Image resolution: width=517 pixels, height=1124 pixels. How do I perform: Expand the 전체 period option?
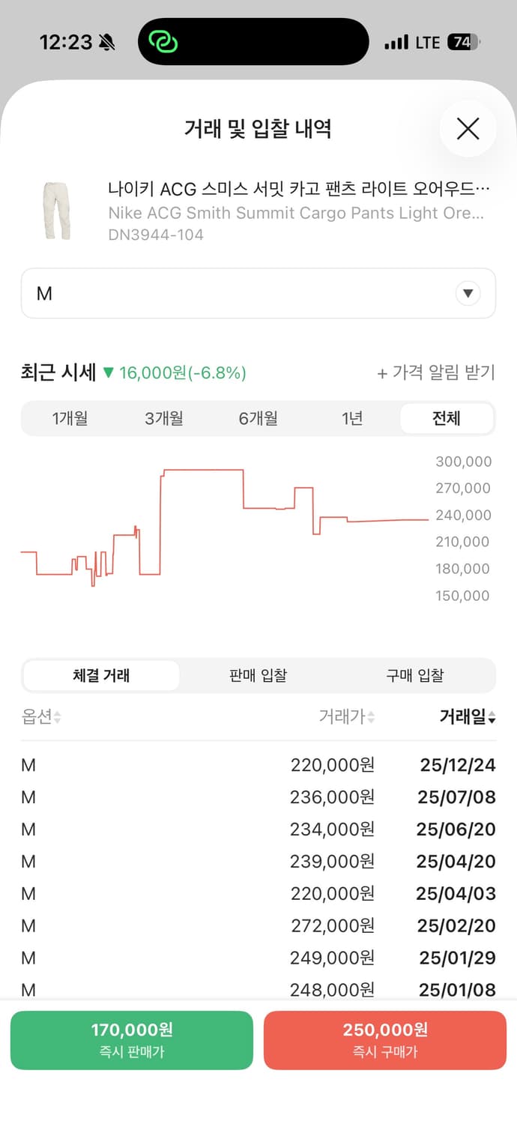(447, 418)
